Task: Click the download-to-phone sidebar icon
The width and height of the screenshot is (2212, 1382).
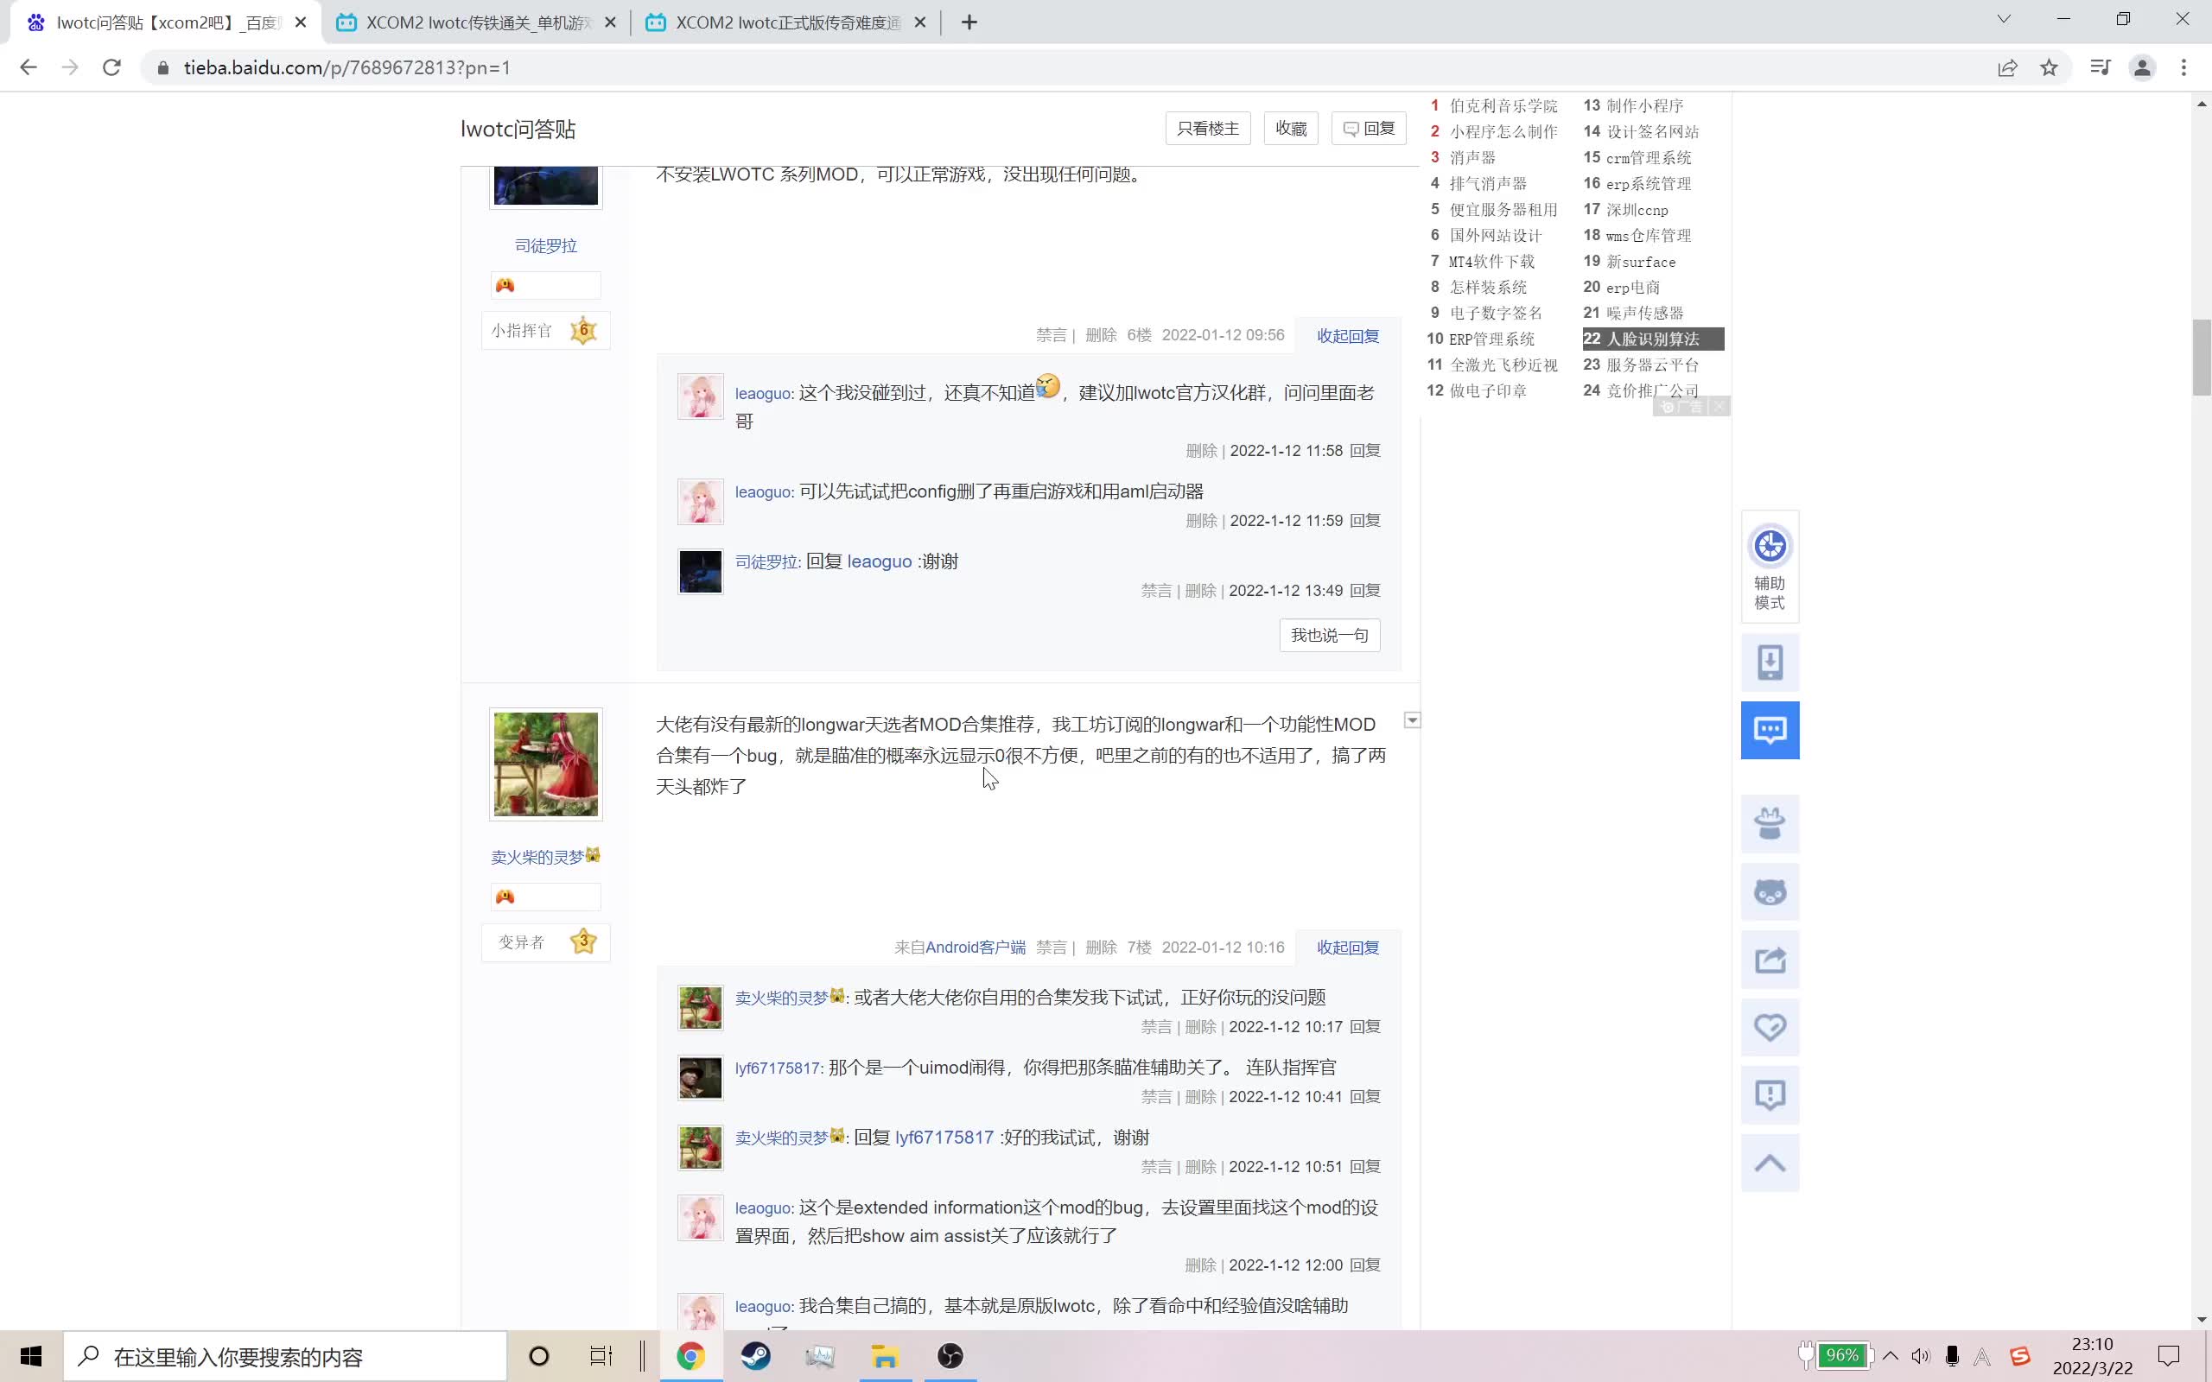Action: click(1770, 662)
